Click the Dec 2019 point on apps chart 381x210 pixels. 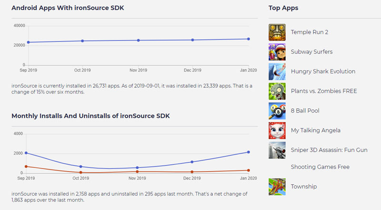pos(193,40)
